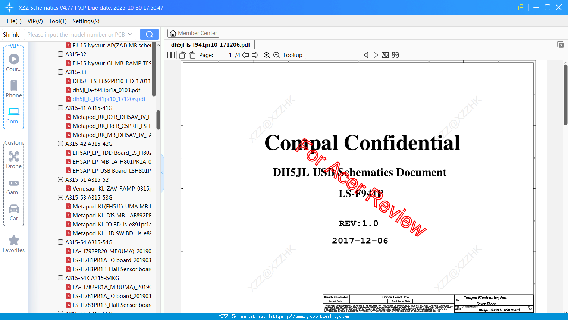Open Metapod_RR_Lid B_C5PRH file
Viewport: 568px width, 320px height.
tap(109, 126)
